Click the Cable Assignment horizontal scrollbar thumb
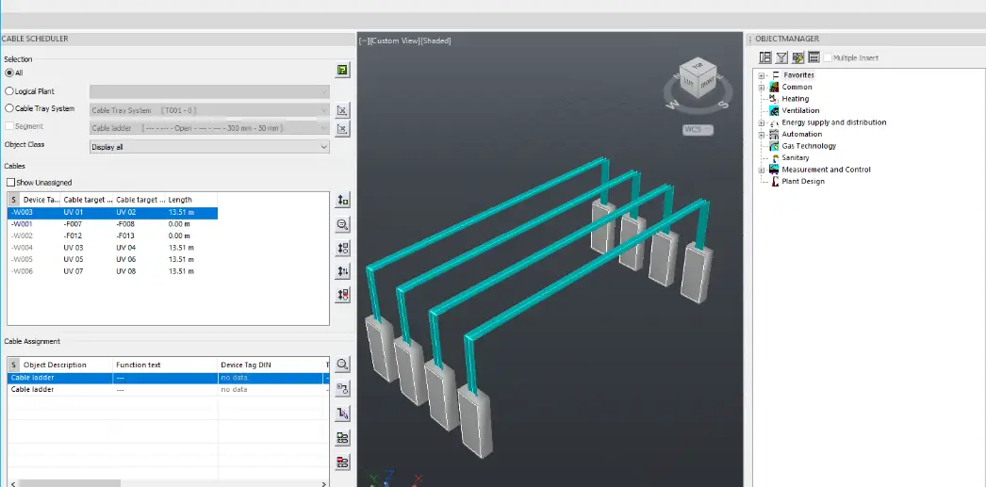 (68, 483)
